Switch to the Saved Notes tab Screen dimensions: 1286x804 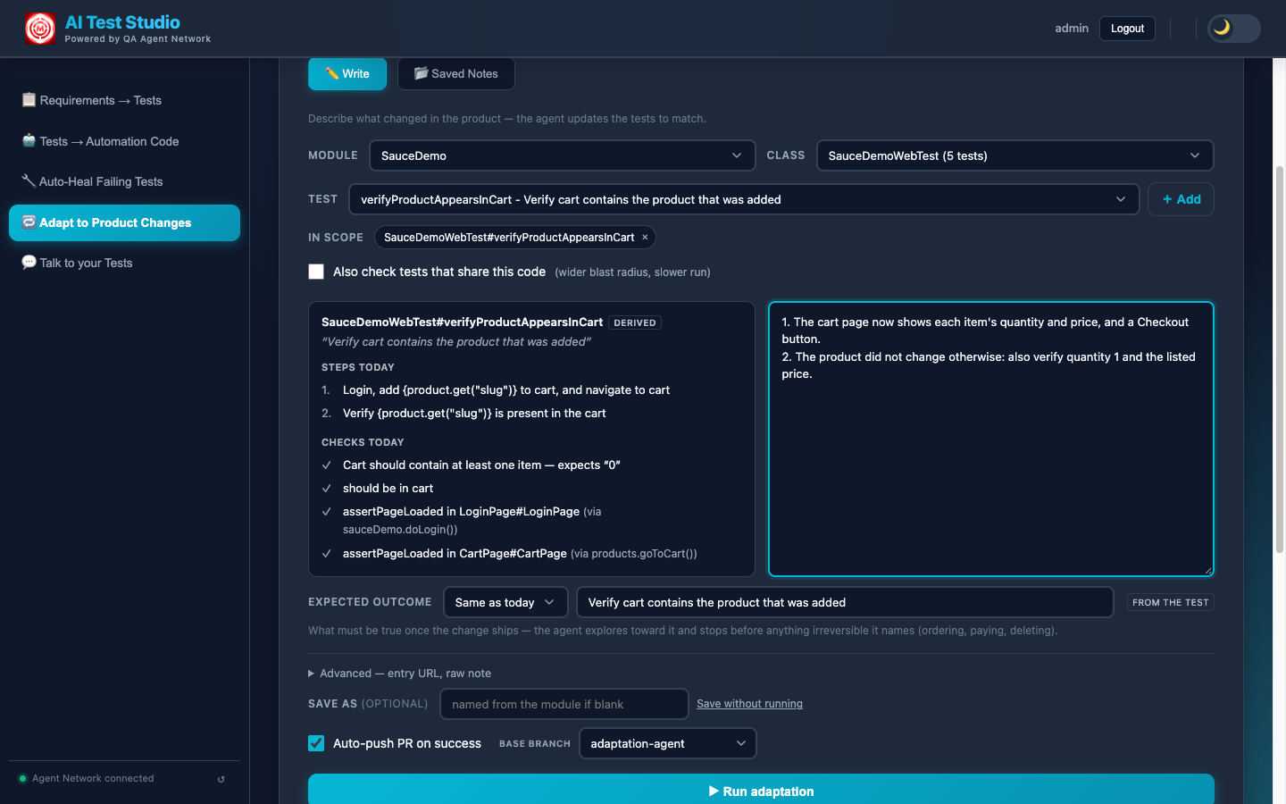pyautogui.click(x=455, y=74)
